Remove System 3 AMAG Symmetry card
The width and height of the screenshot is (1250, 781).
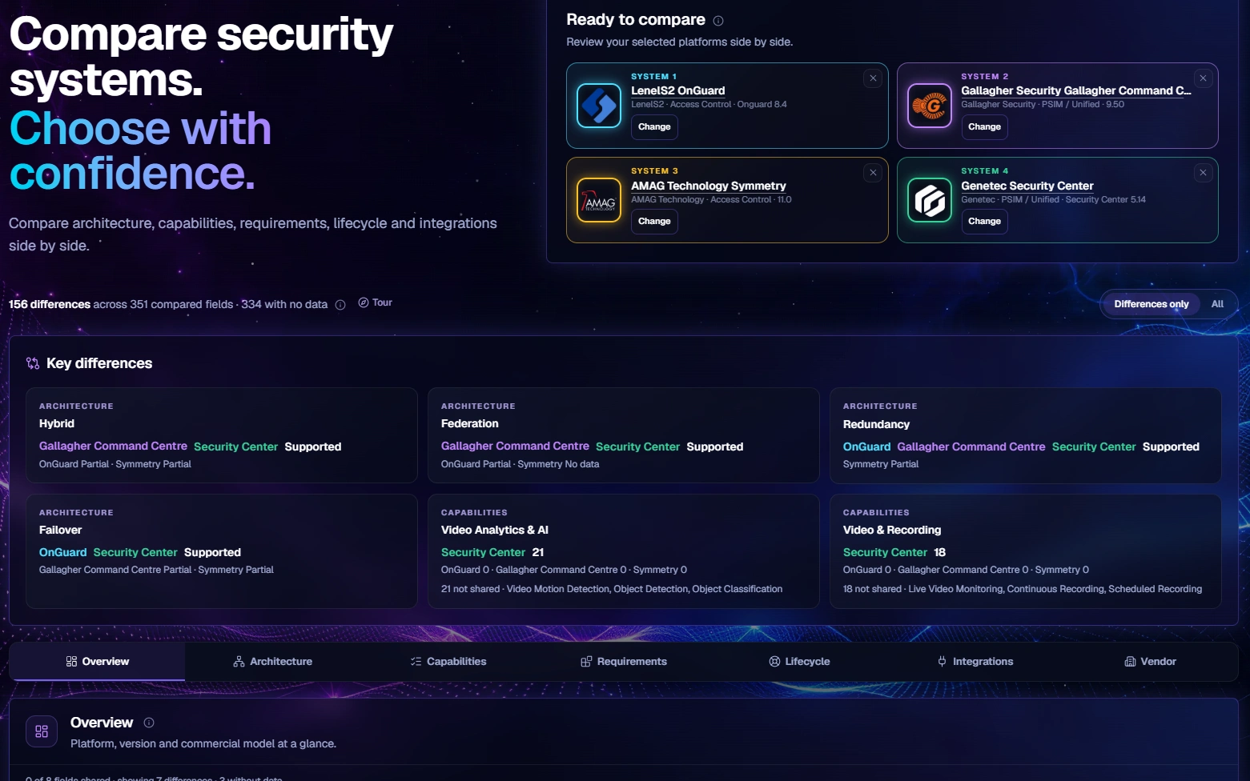(x=873, y=173)
